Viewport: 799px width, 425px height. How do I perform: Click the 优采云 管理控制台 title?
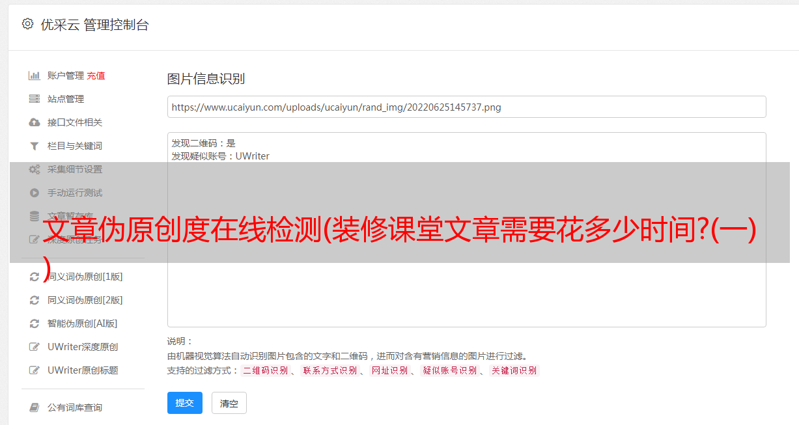pos(94,25)
